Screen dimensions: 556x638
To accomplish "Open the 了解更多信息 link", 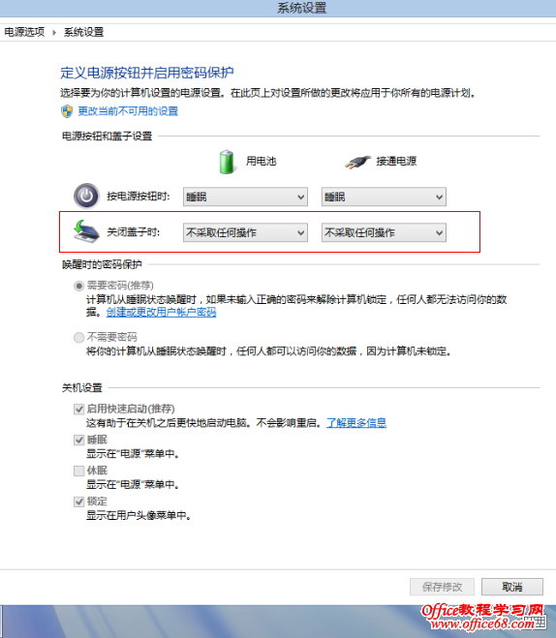I will coord(356,423).
